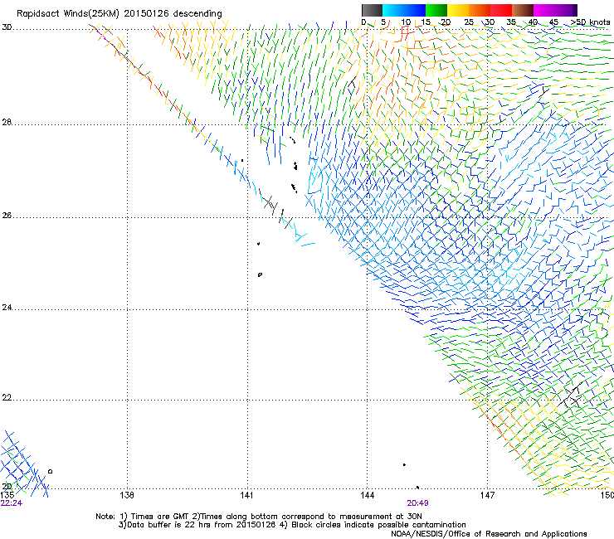Image resolution: width=614 pixels, height=539 pixels.
Task: Click the legend tick label '45'
Action: click(553, 22)
